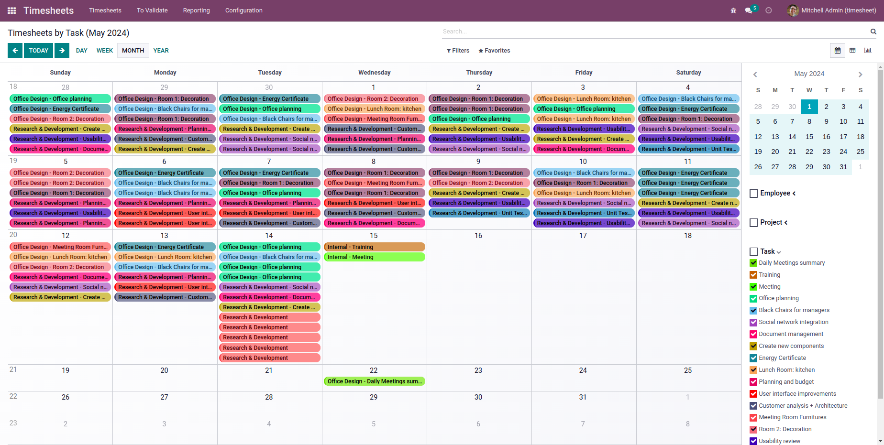Image resolution: width=884 pixels, height=445 pixels.
Task: Open the Favorites dropdown
Action: point(494,51)
